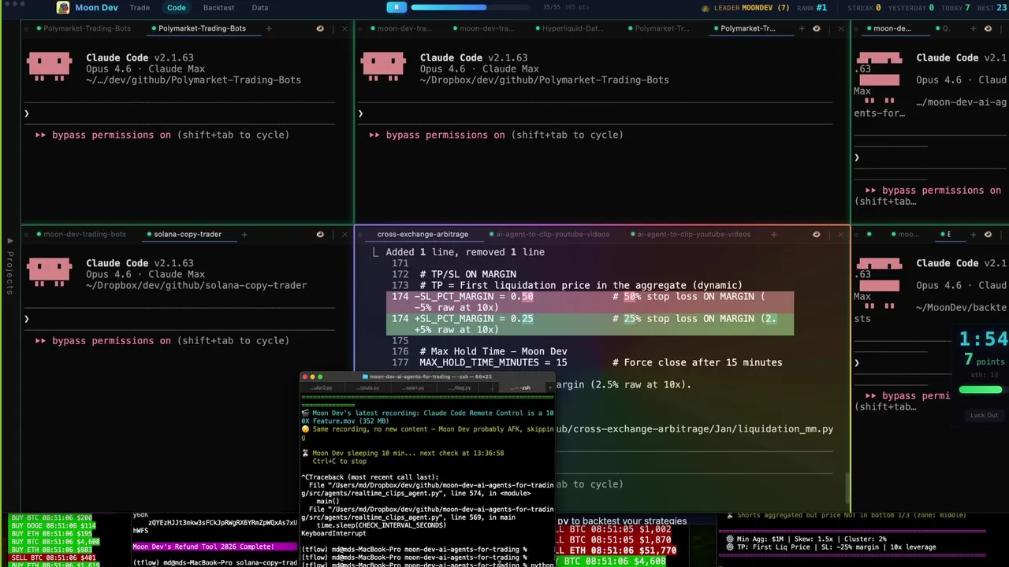This screenshot has width=1009, height=567.
Task: Toggle eye visibility in cross-exchange-arbitrage pane
Action: 816,234
